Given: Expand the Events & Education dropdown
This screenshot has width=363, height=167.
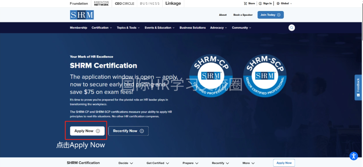Looking at the screenshot, I should 160,28.
